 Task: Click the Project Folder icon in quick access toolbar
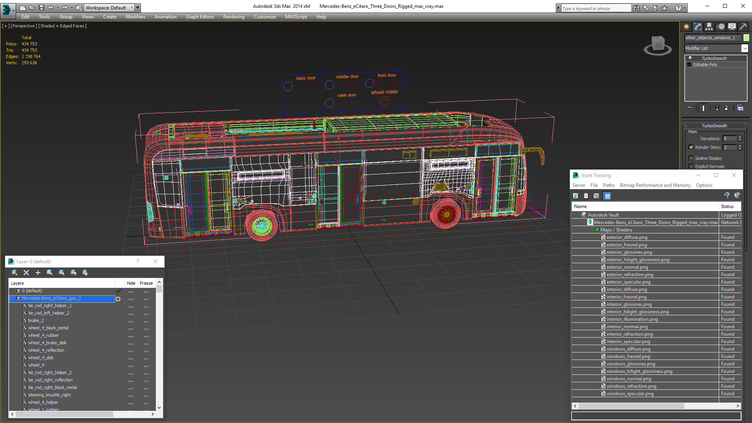click(79, 7)
